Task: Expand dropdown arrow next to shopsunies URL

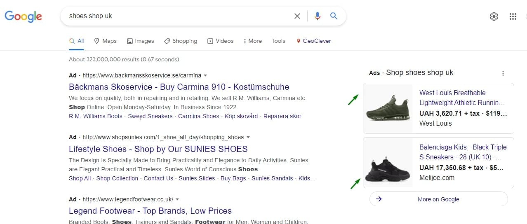Action: click(248, 137)
